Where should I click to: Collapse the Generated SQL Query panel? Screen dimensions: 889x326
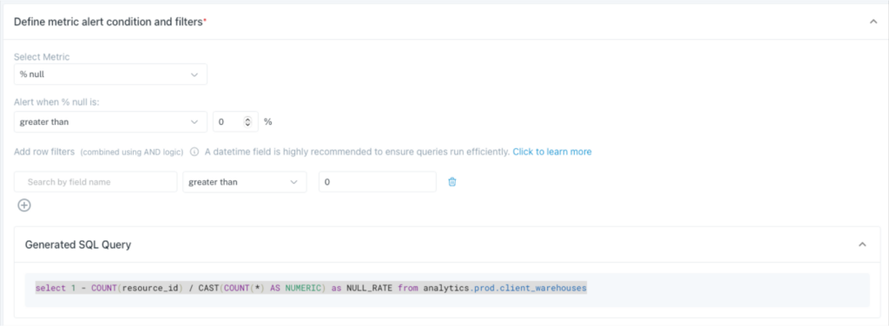tap(862, 244)
